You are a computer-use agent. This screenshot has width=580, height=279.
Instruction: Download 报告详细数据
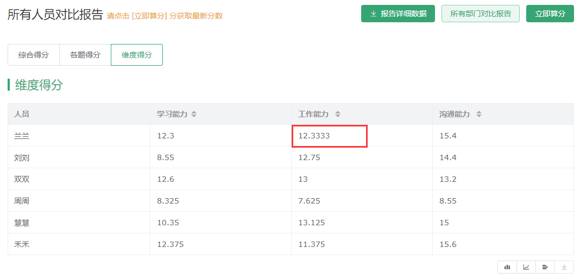point(398,14)
